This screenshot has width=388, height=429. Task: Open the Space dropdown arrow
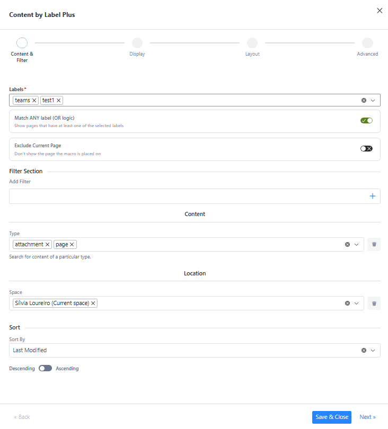click(x=356, y=303)
